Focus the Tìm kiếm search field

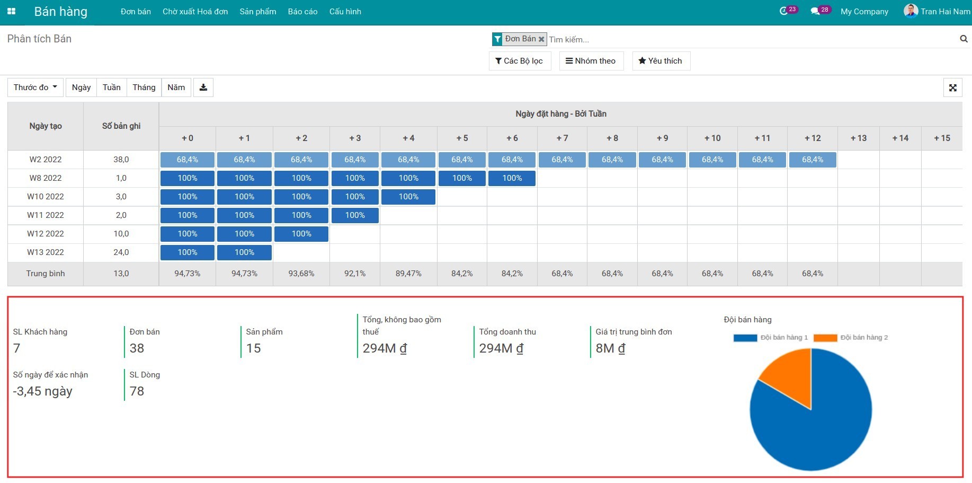(x=751, y=39)
